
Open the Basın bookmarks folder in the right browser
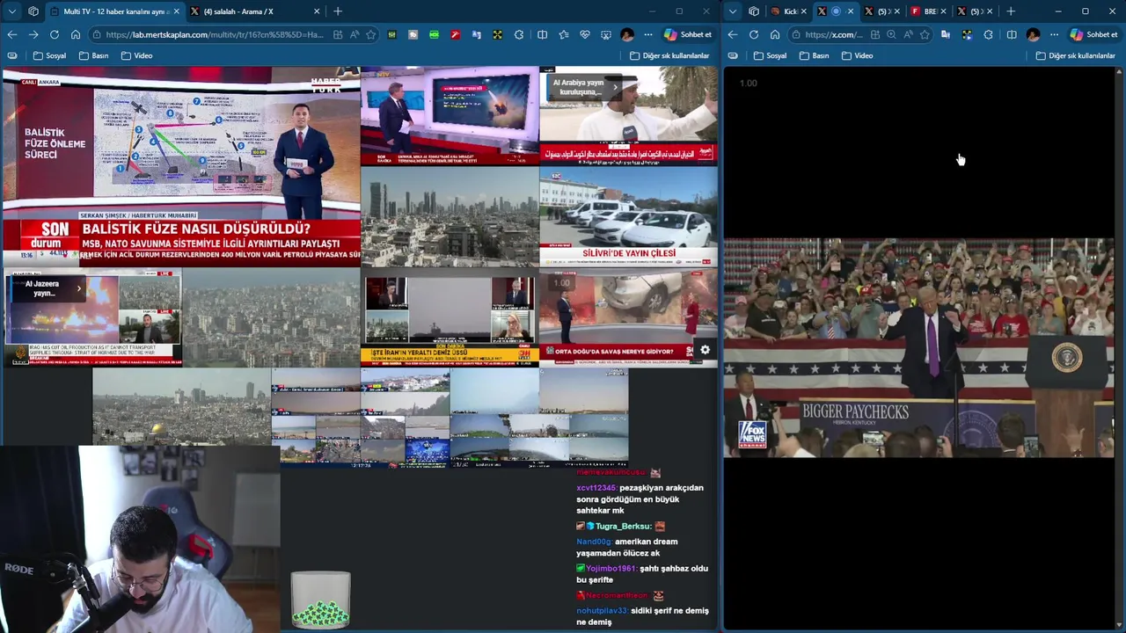coord(814,55)
